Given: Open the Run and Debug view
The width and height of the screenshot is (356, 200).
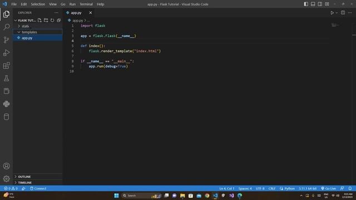Looking at the screenshot, I should click(6, 53).
